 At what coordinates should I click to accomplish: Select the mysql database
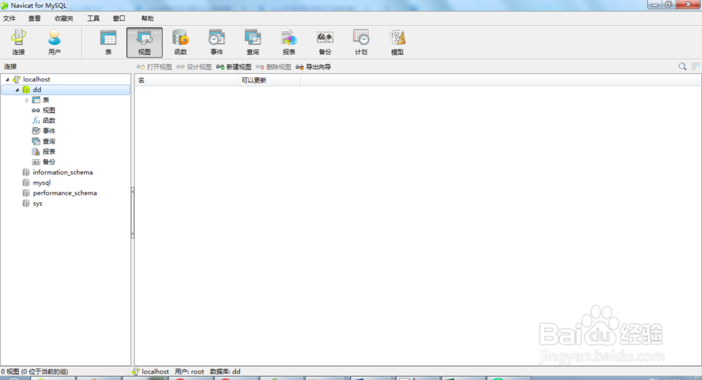pyautogui.click(x=41, y=183)
